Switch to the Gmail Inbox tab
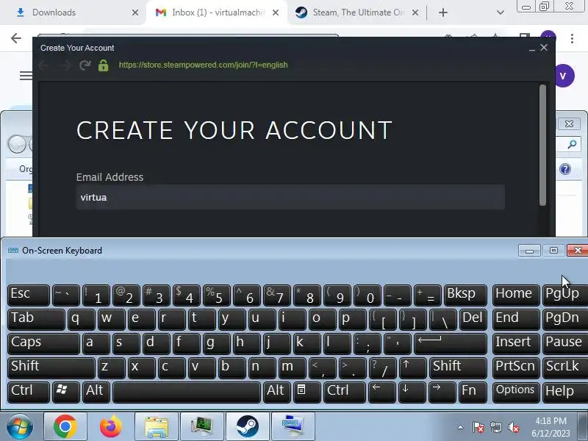 pyautogui.click(x=218, y=12)
